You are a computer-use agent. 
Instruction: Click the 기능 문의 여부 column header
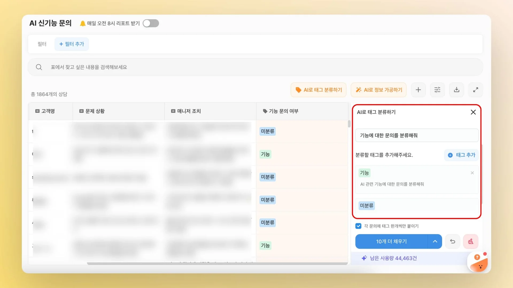click(283, 111)
